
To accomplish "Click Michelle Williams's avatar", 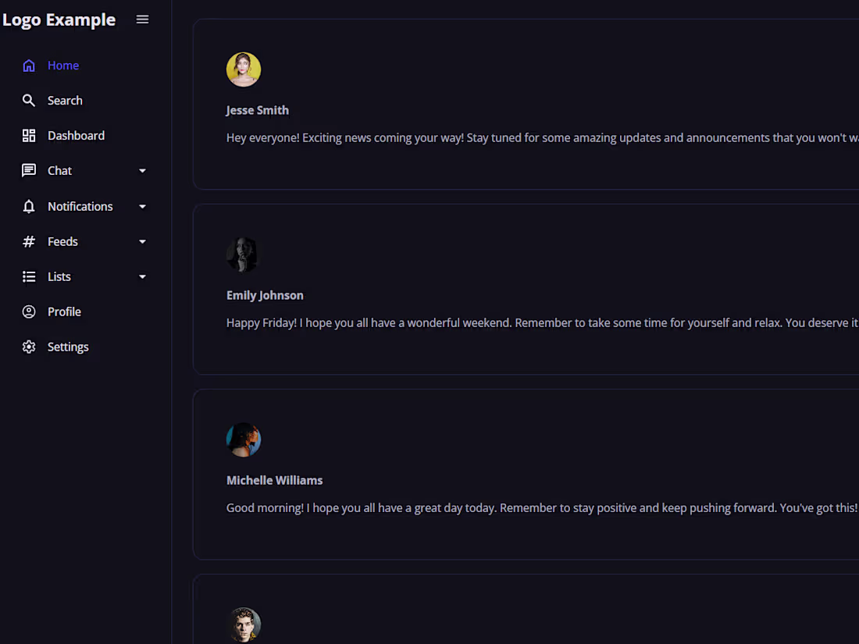I will pos(243,439).
